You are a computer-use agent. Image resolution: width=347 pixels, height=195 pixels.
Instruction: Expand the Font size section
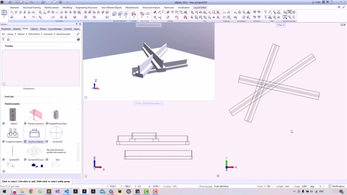(4, 96)
